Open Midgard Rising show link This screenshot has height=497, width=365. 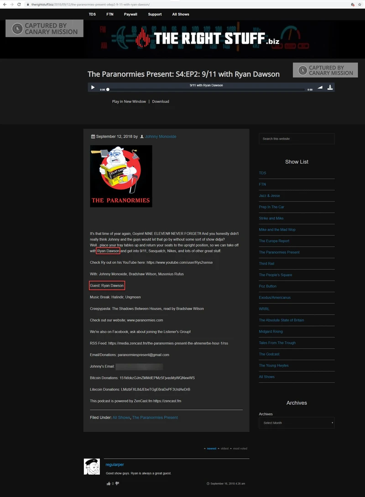(271, 331)
